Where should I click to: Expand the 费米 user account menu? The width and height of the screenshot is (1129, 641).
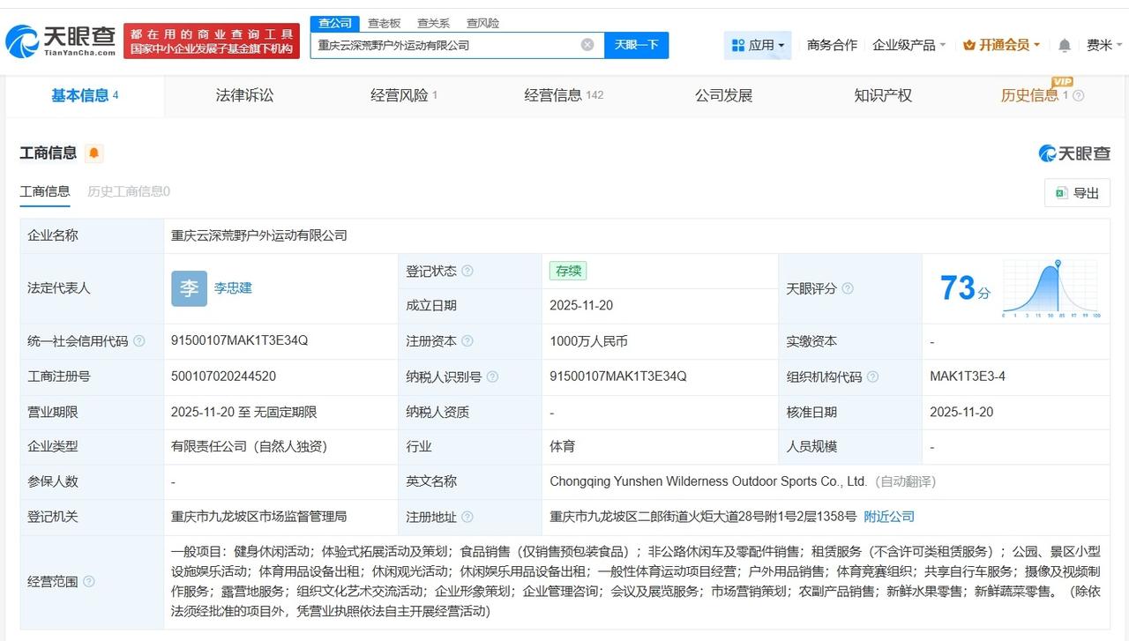point(1104,45)
